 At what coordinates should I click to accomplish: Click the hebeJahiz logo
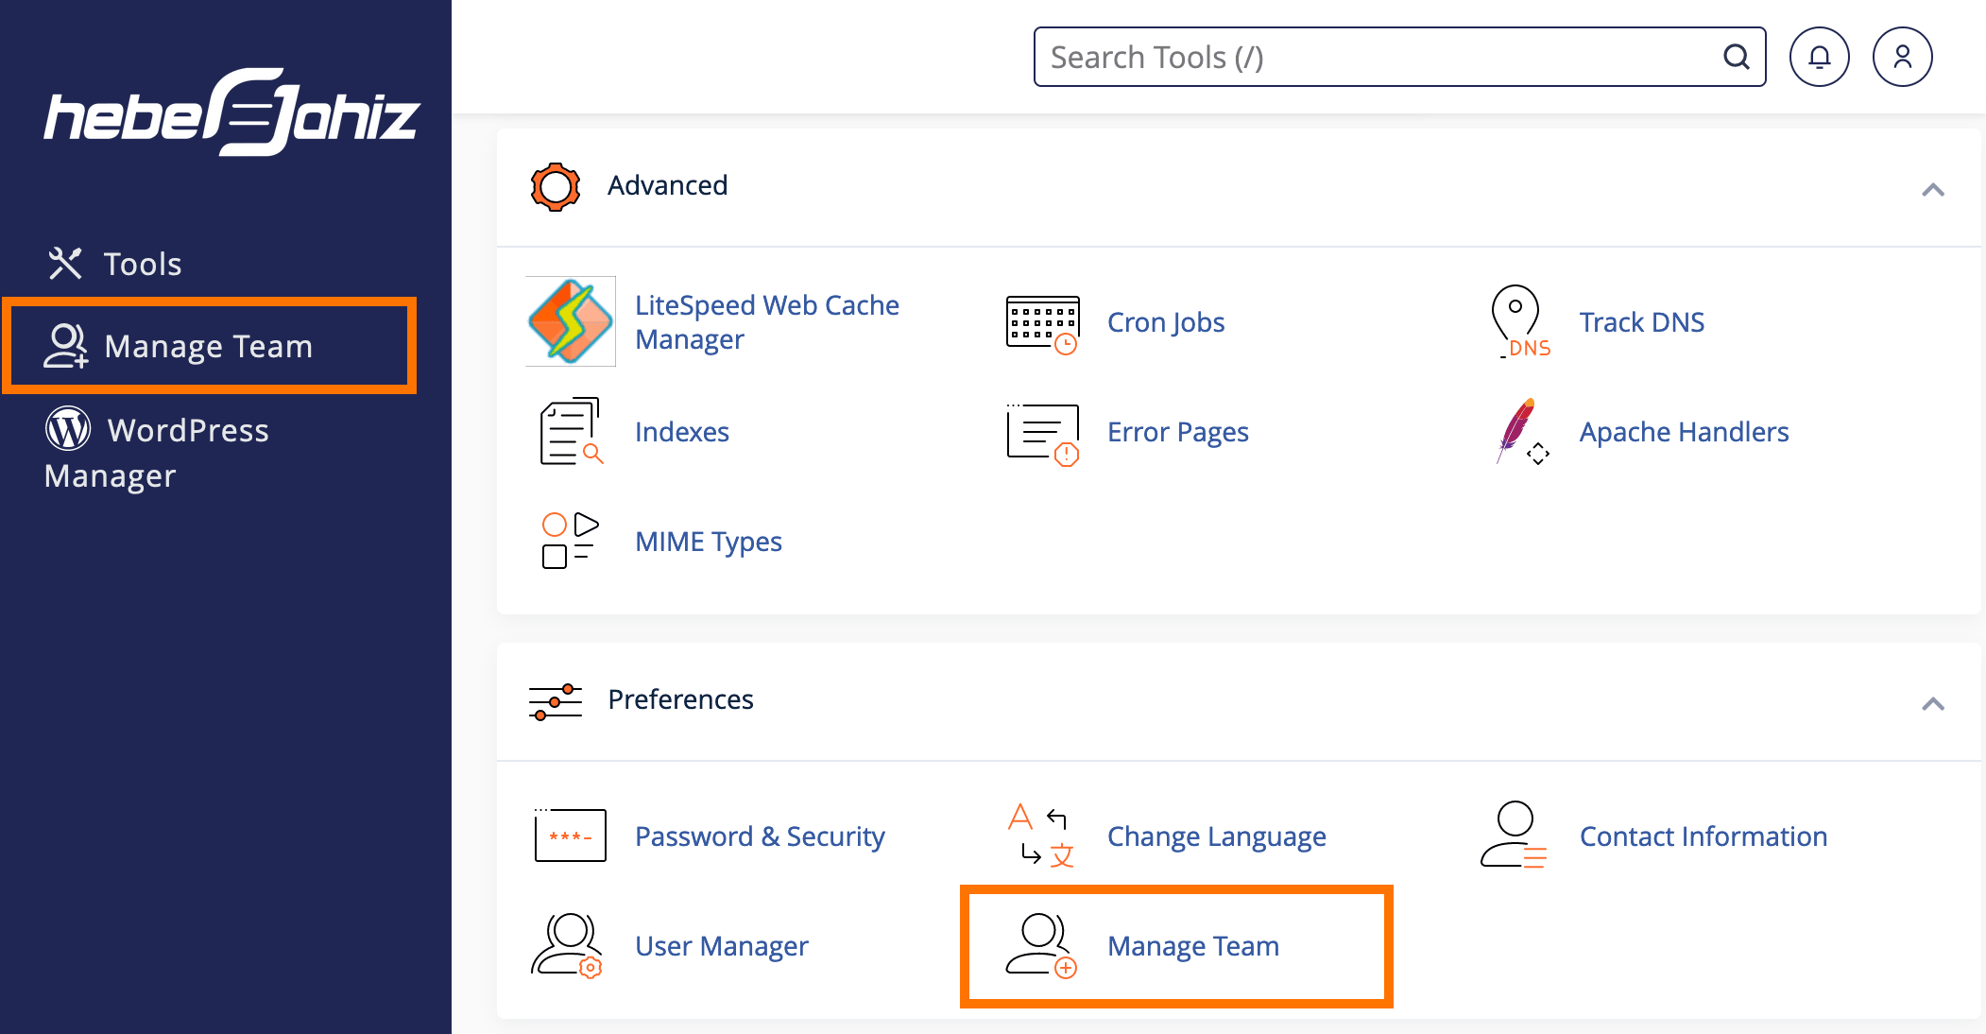[x=231, y=113]
